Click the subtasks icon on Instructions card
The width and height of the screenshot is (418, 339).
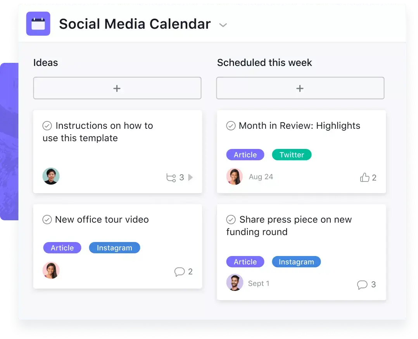pos(171,178)
